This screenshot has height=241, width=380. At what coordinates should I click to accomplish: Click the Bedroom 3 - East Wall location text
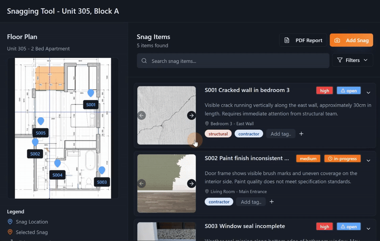[232, 124]
